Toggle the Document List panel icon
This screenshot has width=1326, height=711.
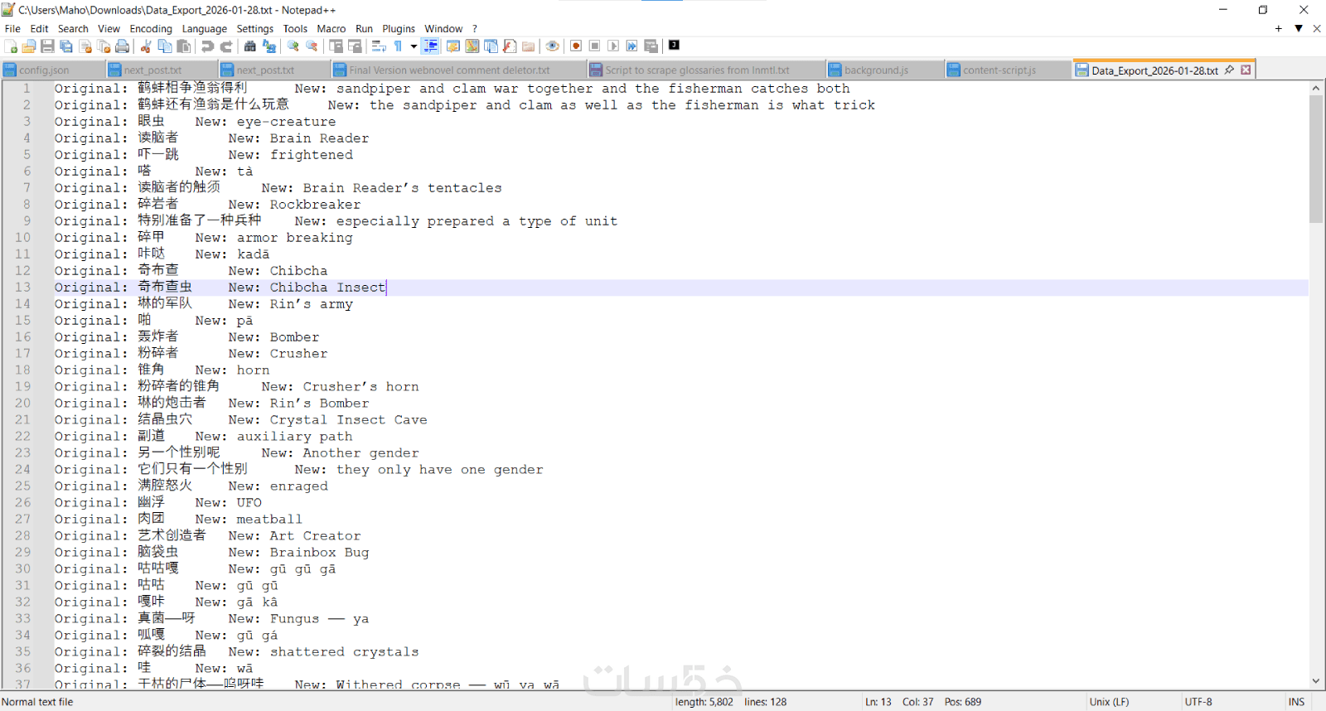491,46
